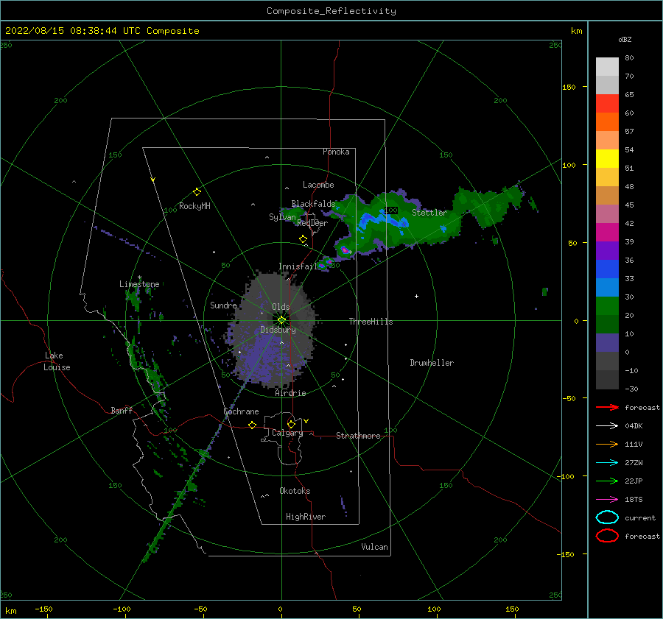The width and height of the screenshot is (663, 619).
Task: Click the Stettler town label
Action: click(x=429, y=213)
